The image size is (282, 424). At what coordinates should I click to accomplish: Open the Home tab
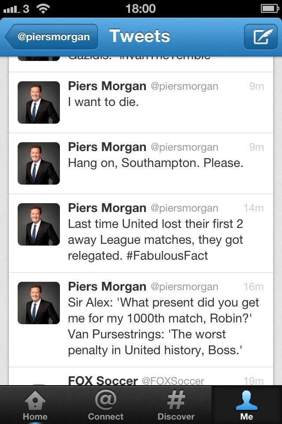tap(35, 405)
